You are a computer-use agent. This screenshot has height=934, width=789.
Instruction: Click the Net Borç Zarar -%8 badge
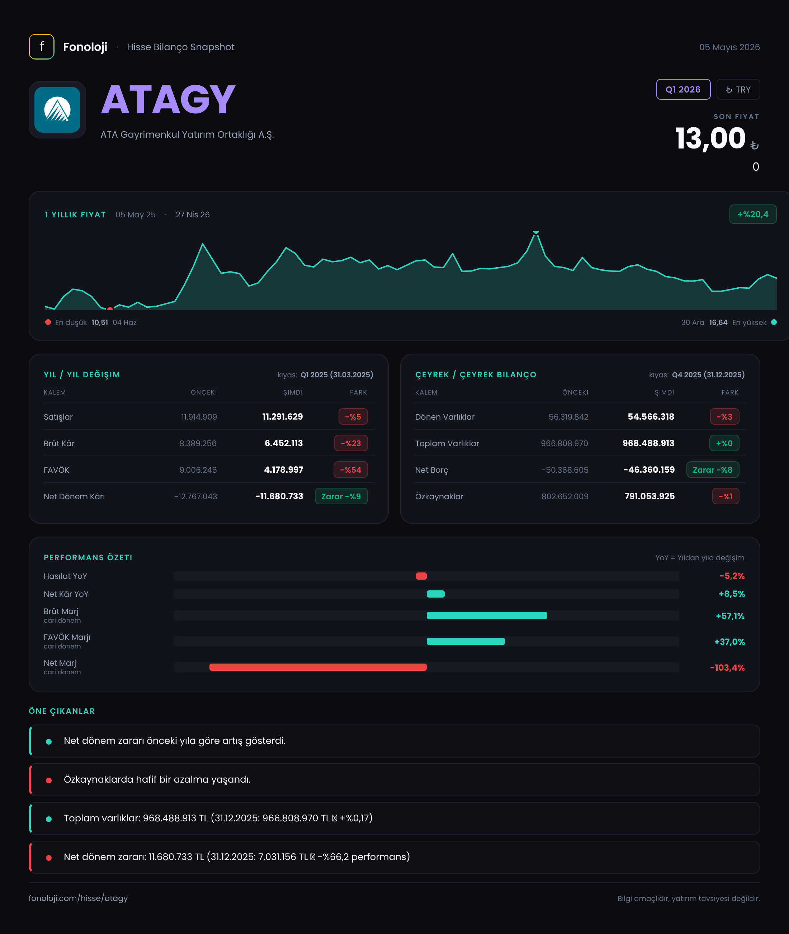tap(713, 470)
